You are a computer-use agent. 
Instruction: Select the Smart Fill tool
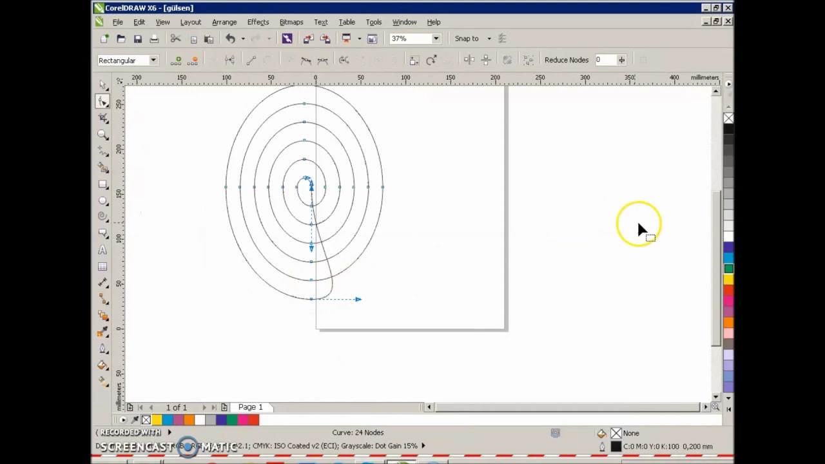[103, 168]
